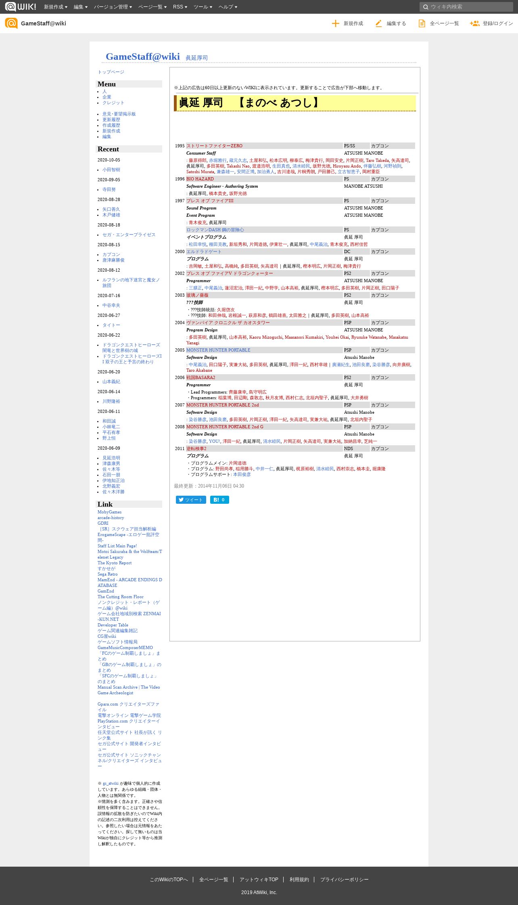Share page with the ツイート button
Viewport: 518px width, 905px height.
tap(191, 500)
